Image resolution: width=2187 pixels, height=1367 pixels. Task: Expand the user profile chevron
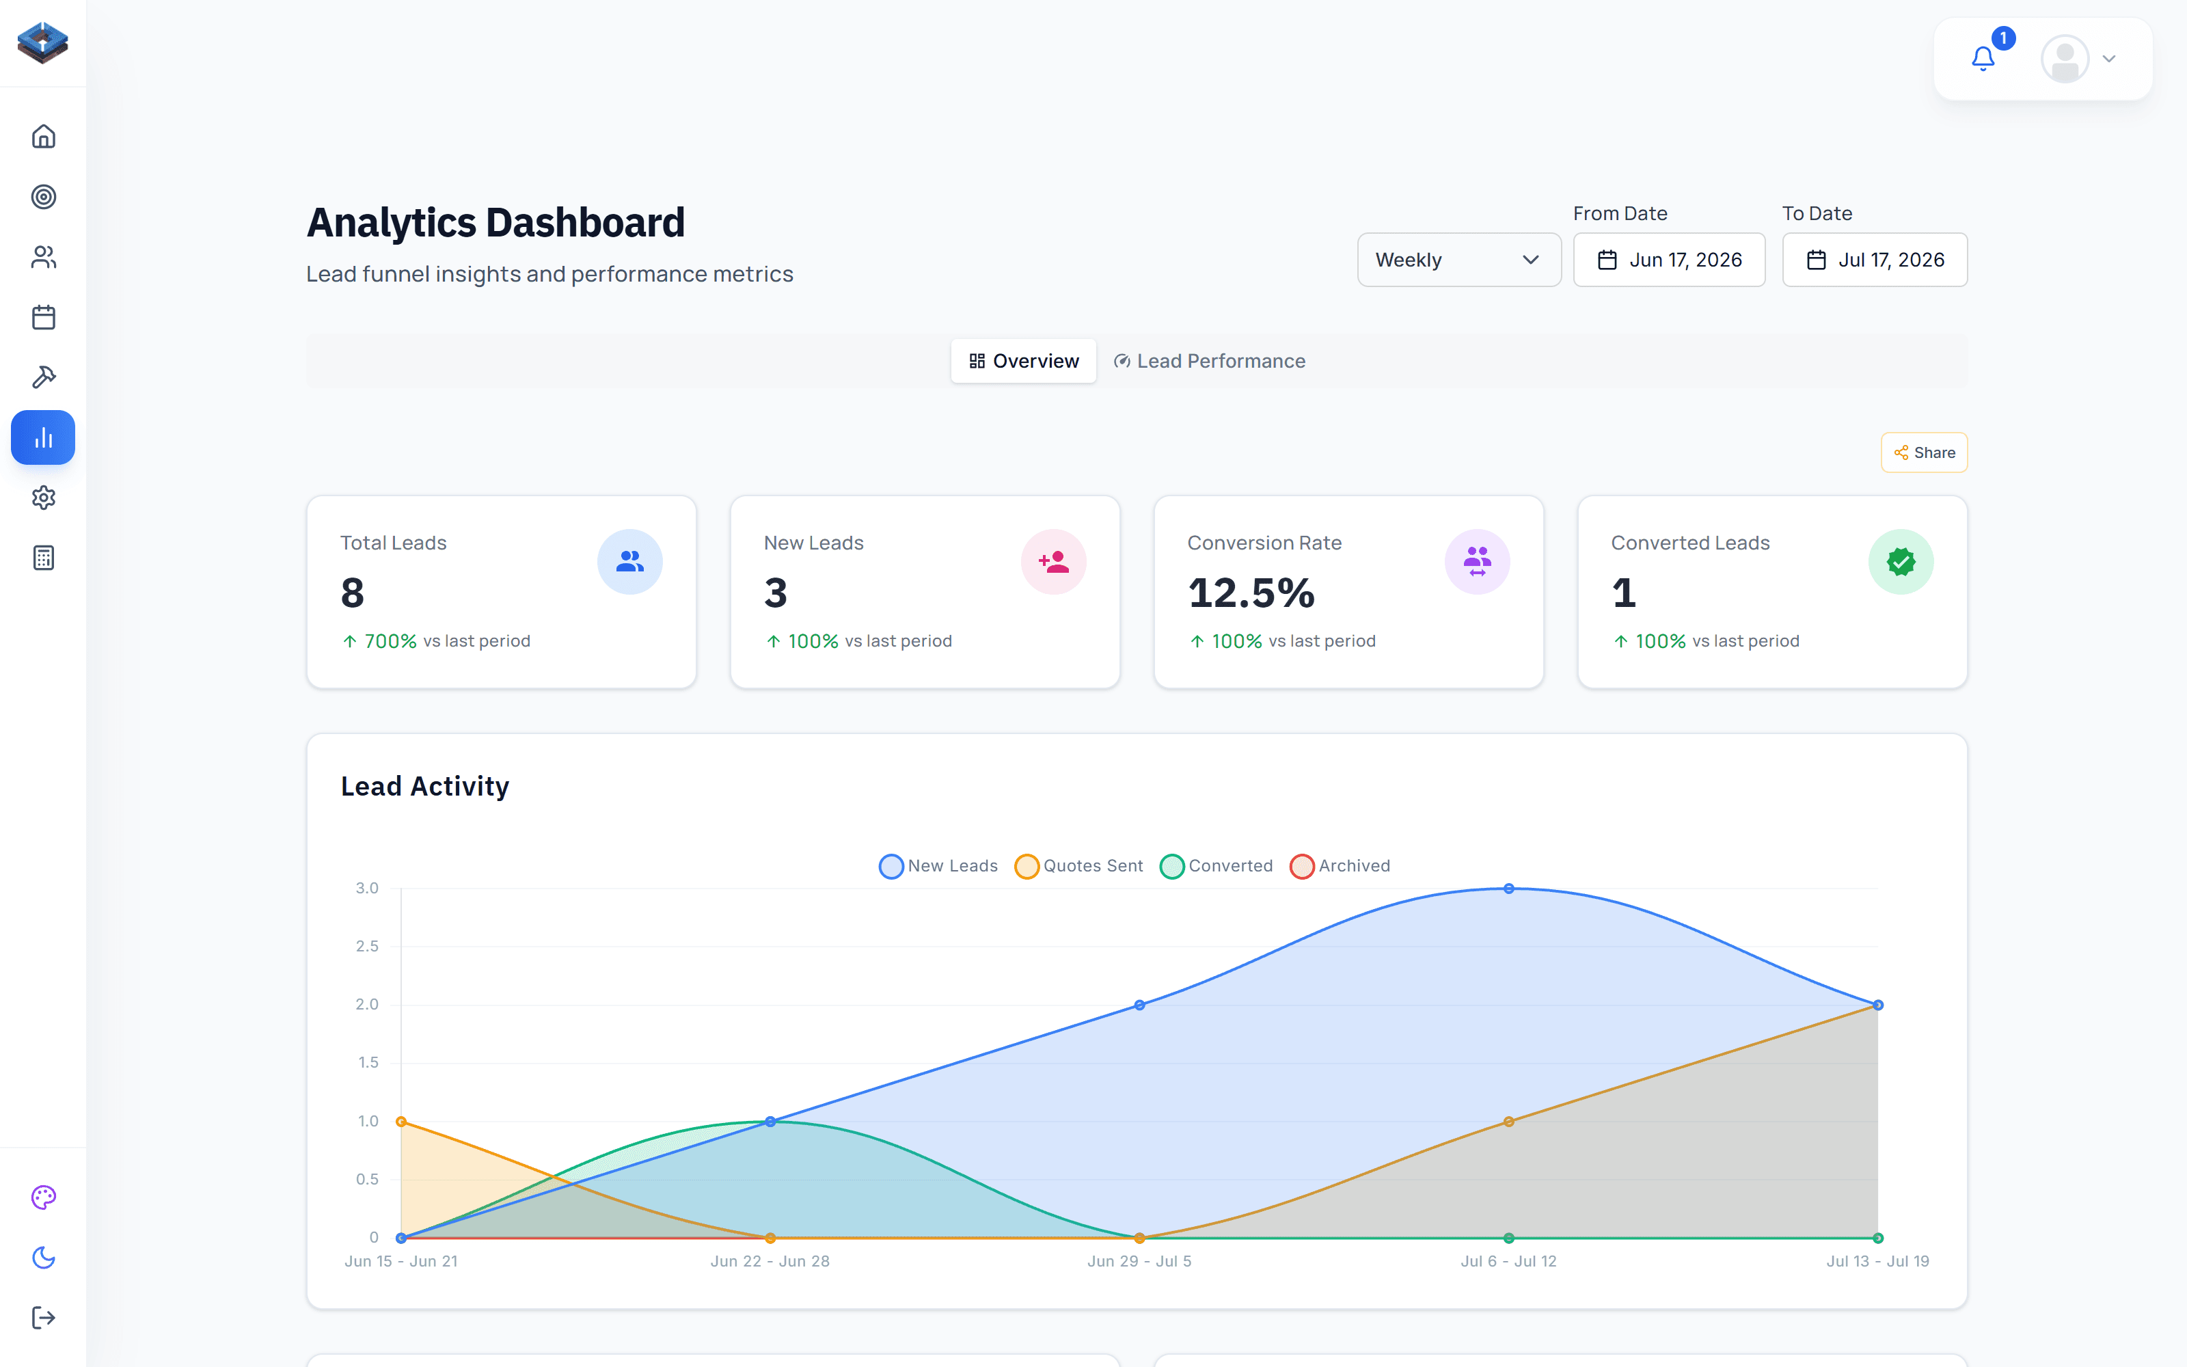pos(2109,59)
